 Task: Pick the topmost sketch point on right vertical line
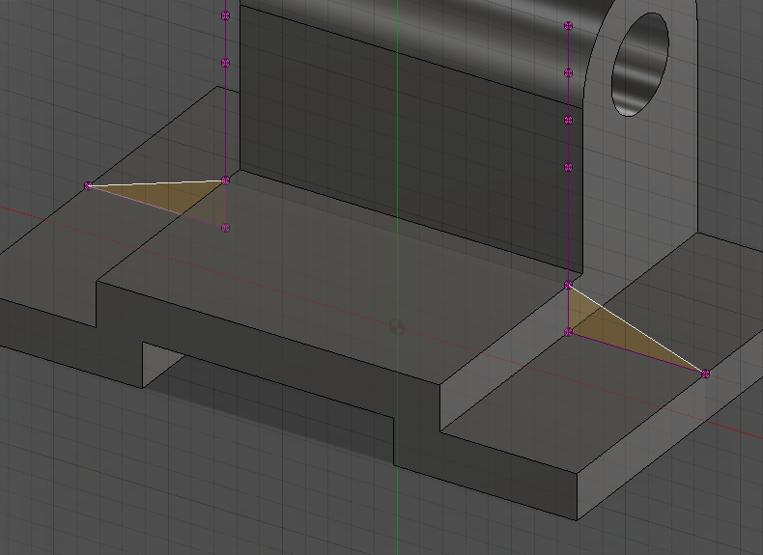pos(568,26)
